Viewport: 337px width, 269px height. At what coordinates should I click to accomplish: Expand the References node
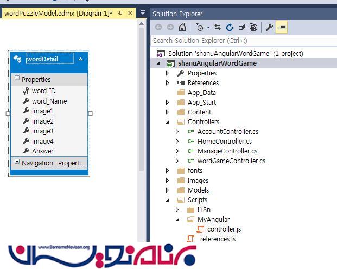(168, 83)
